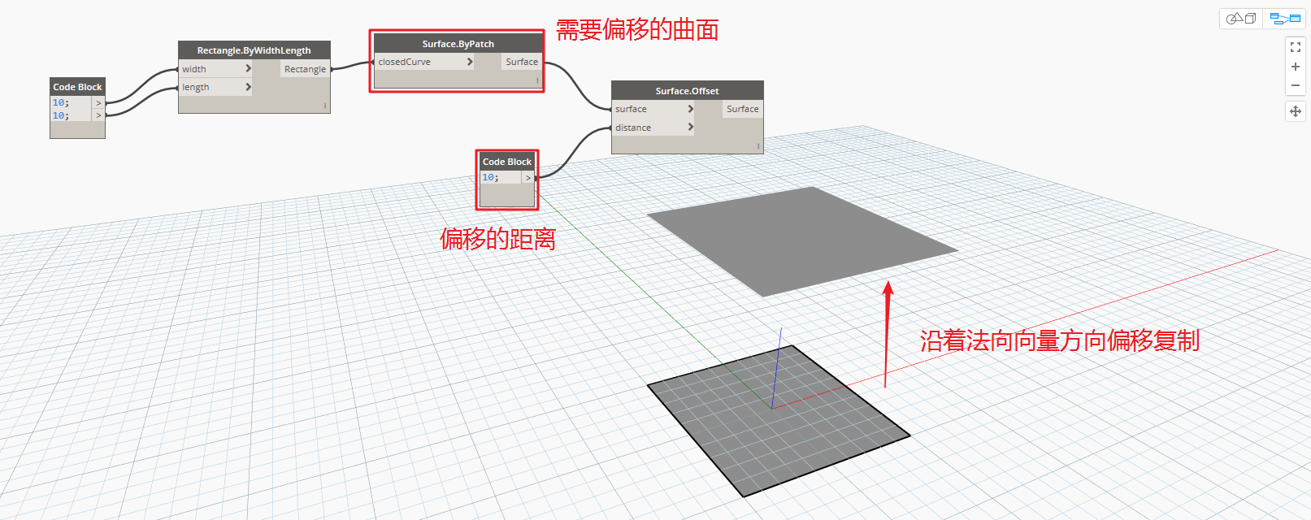
Task: Expand the length port chevron
Action: 248,87
